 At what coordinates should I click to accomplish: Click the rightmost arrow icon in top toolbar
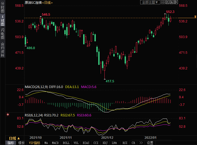point(175,2)
